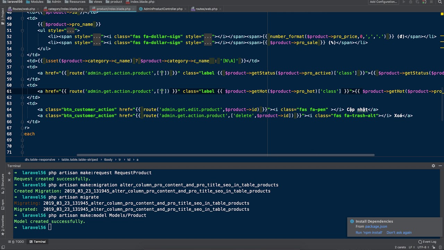The image size is (444, 250).
Task: Open new terminal session with plus icon
Action: coord(9,173)
